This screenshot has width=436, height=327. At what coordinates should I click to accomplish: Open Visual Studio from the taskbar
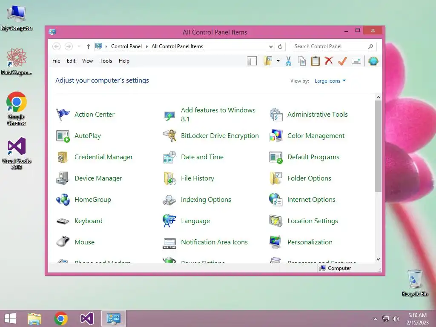(x=87, y=318)
